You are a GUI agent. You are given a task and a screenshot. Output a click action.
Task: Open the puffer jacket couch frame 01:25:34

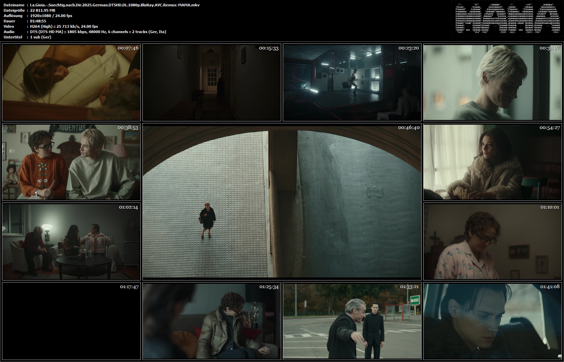click(212, 321)
